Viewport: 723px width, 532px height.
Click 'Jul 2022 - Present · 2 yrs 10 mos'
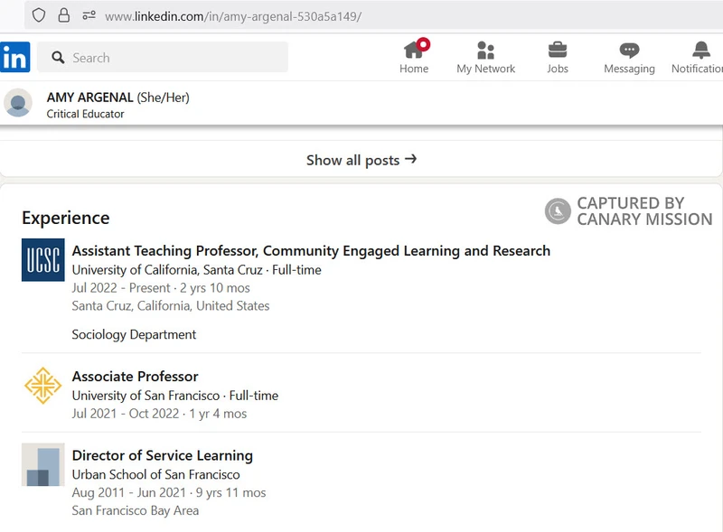161,288
